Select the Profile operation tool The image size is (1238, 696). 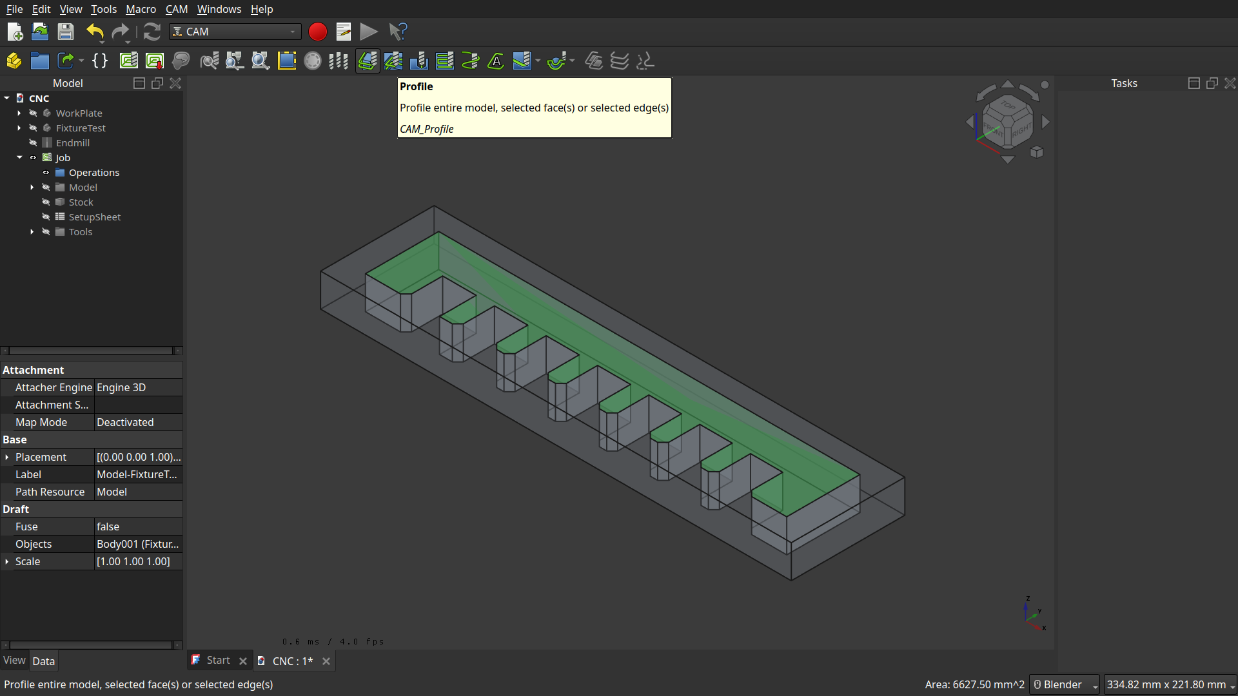(368, 61)
